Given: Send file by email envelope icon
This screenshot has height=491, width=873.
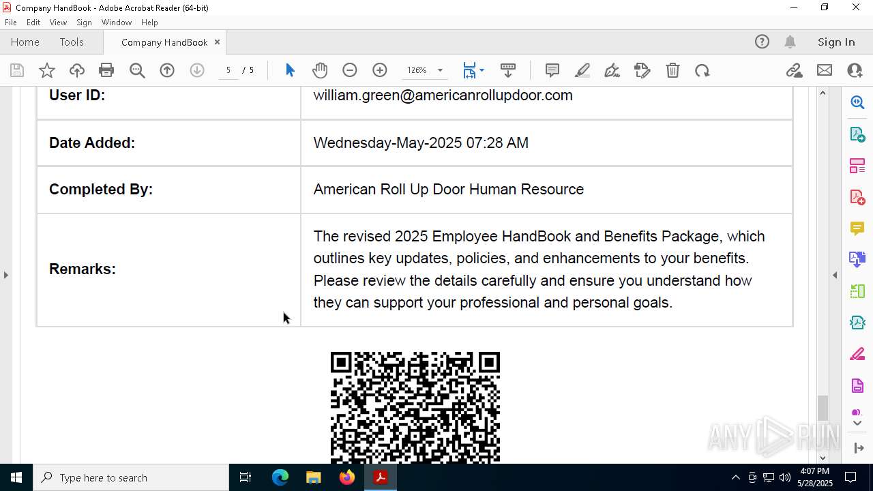Looking at the screenshot, I should click(825, 70).
